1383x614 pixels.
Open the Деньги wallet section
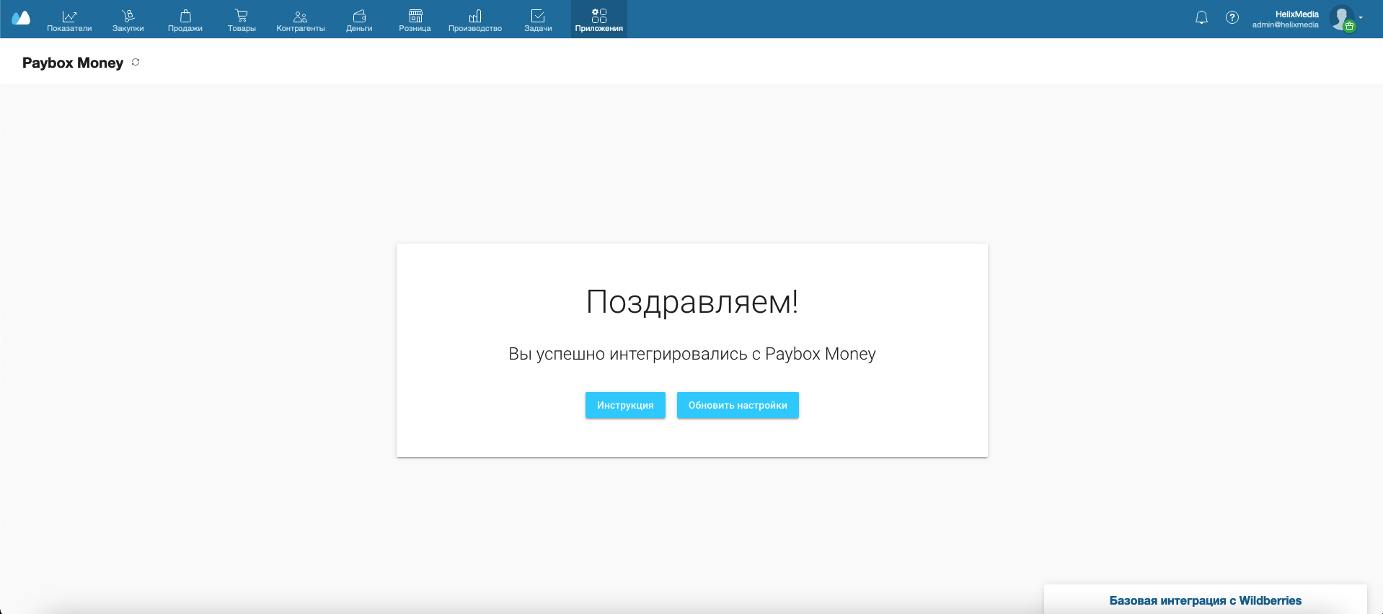(359, 19)
